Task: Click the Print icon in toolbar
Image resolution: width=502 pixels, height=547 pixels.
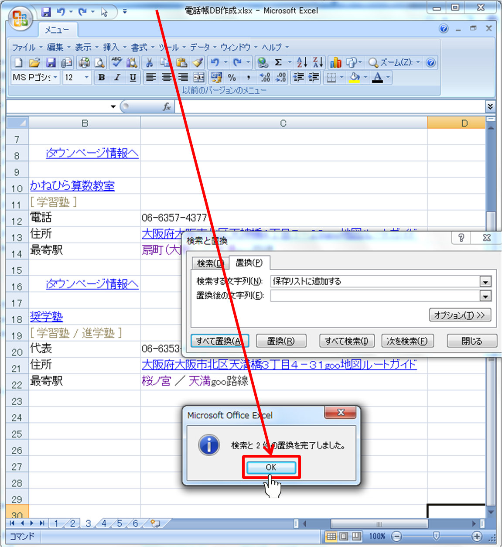Action: [84, 63]
